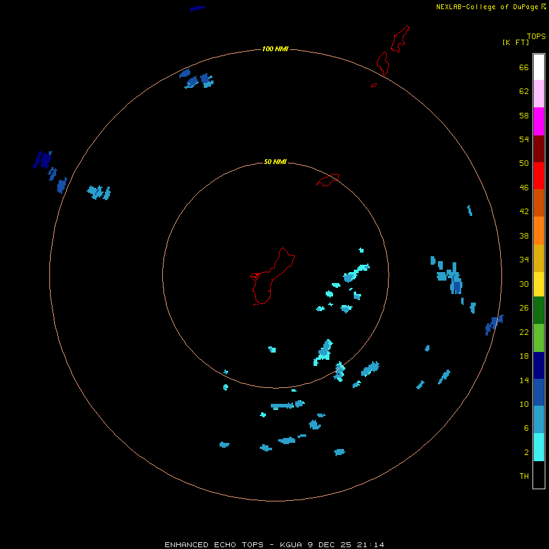Click the orange 42 K FT legend swatch
Image resolution: width=549 pixels, height=549 pixels.
[x=539, y=231]
